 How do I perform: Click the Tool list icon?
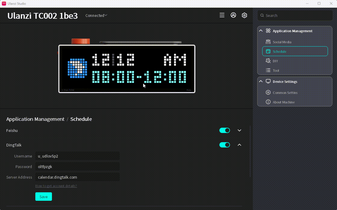pyautogui.click(x=268, y=70)
